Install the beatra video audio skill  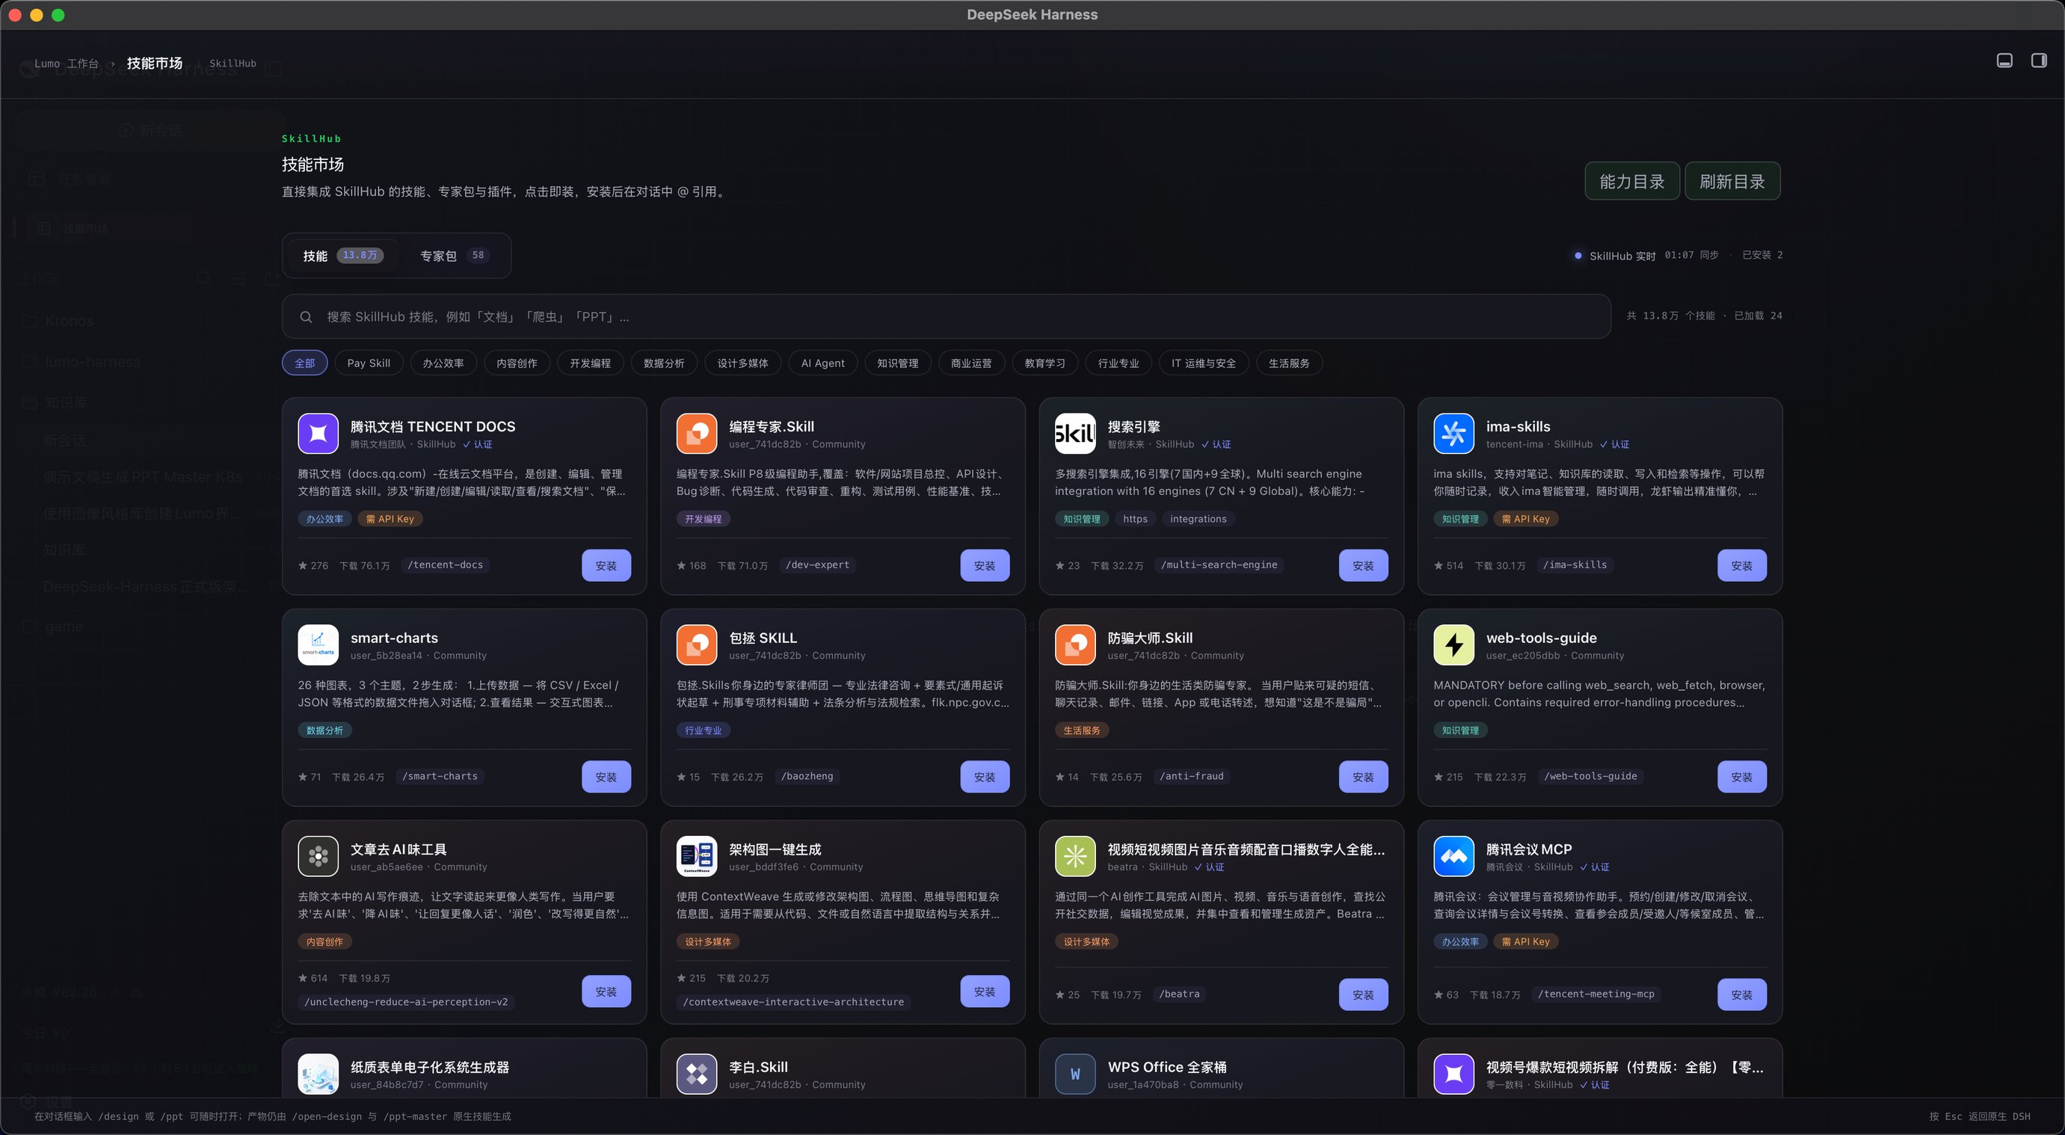tap(1363, 994)
